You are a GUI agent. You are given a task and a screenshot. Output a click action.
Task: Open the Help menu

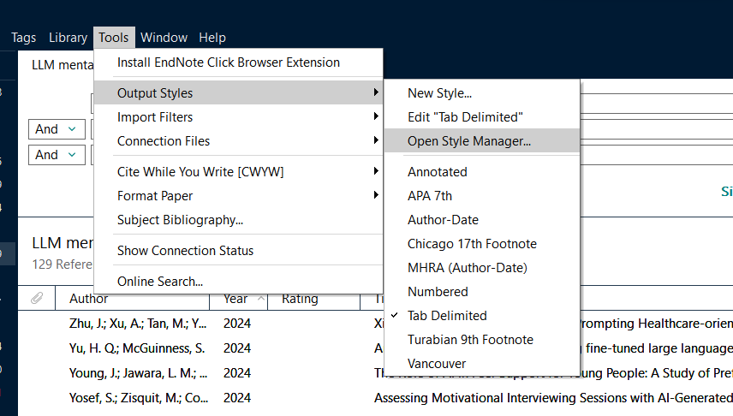212,38
